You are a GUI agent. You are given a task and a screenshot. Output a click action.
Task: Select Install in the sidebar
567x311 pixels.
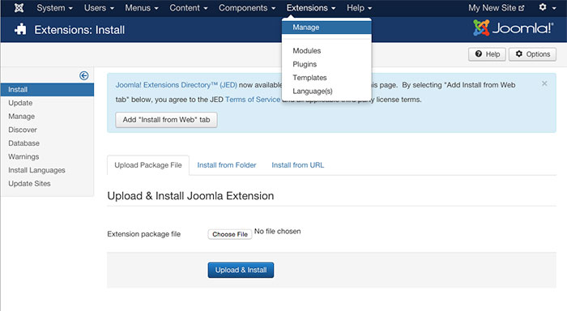47,89
